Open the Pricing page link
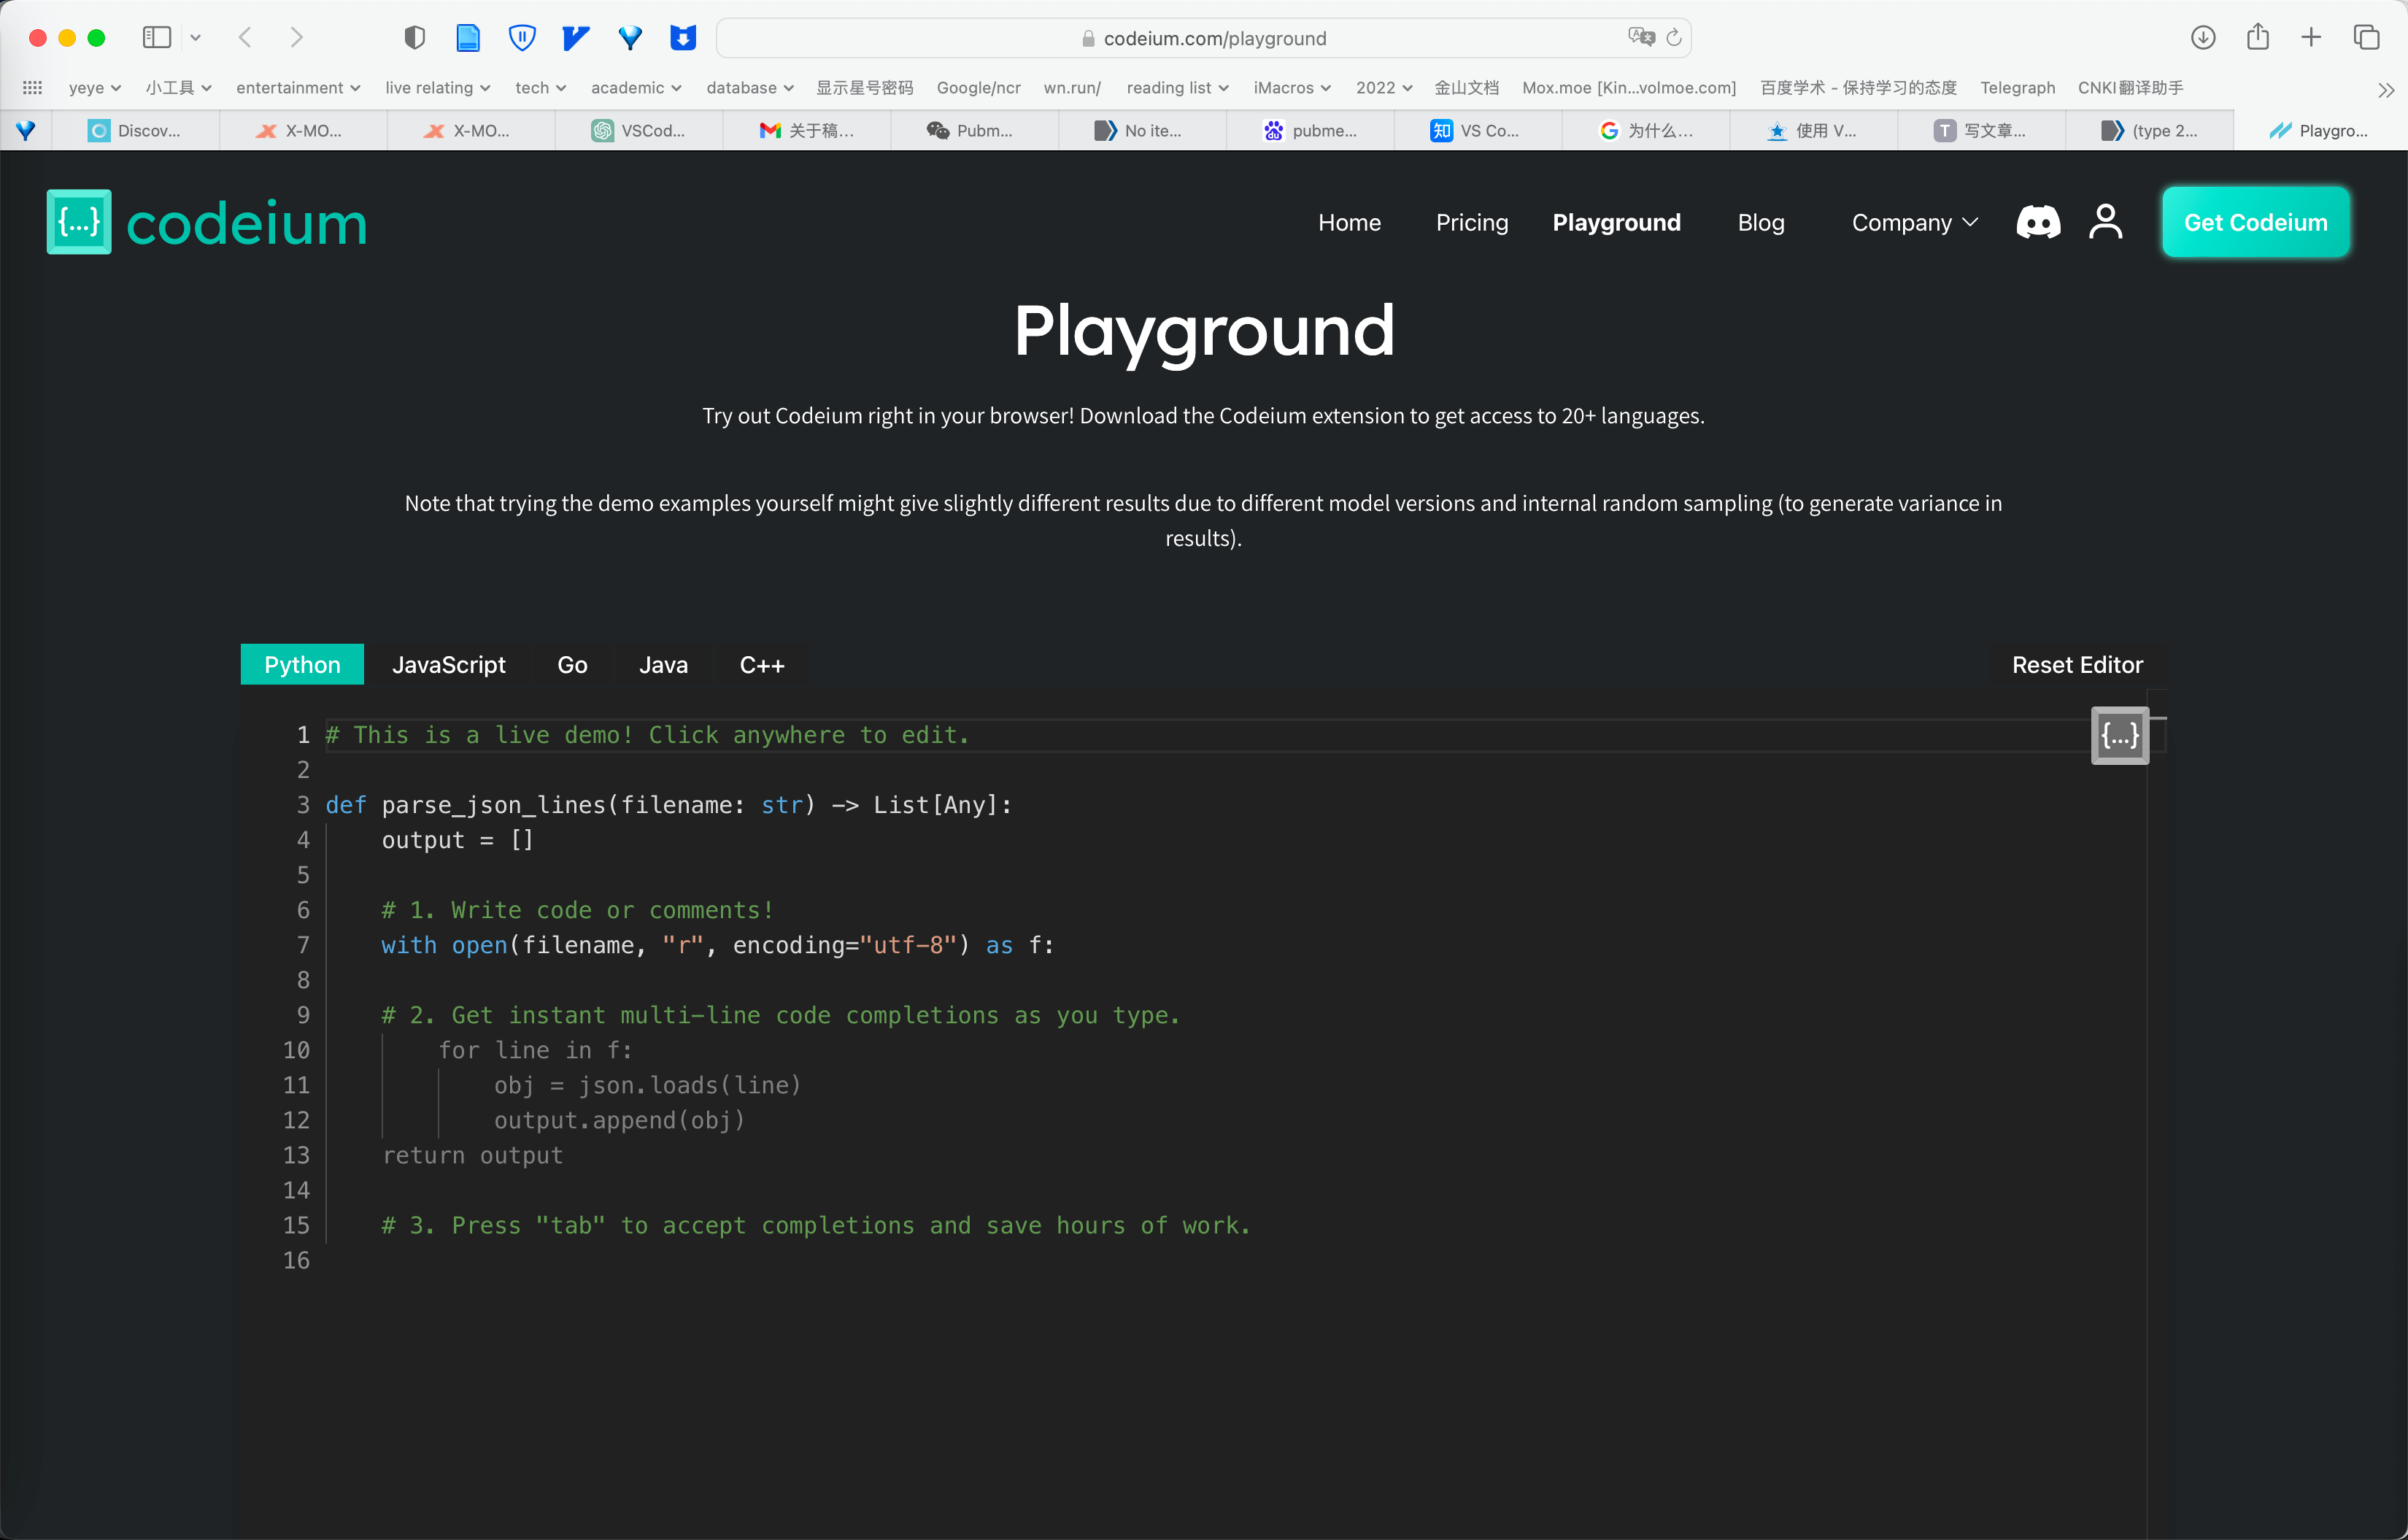The width and height of the screenshot is (2408, 1540). [1473, 221]
